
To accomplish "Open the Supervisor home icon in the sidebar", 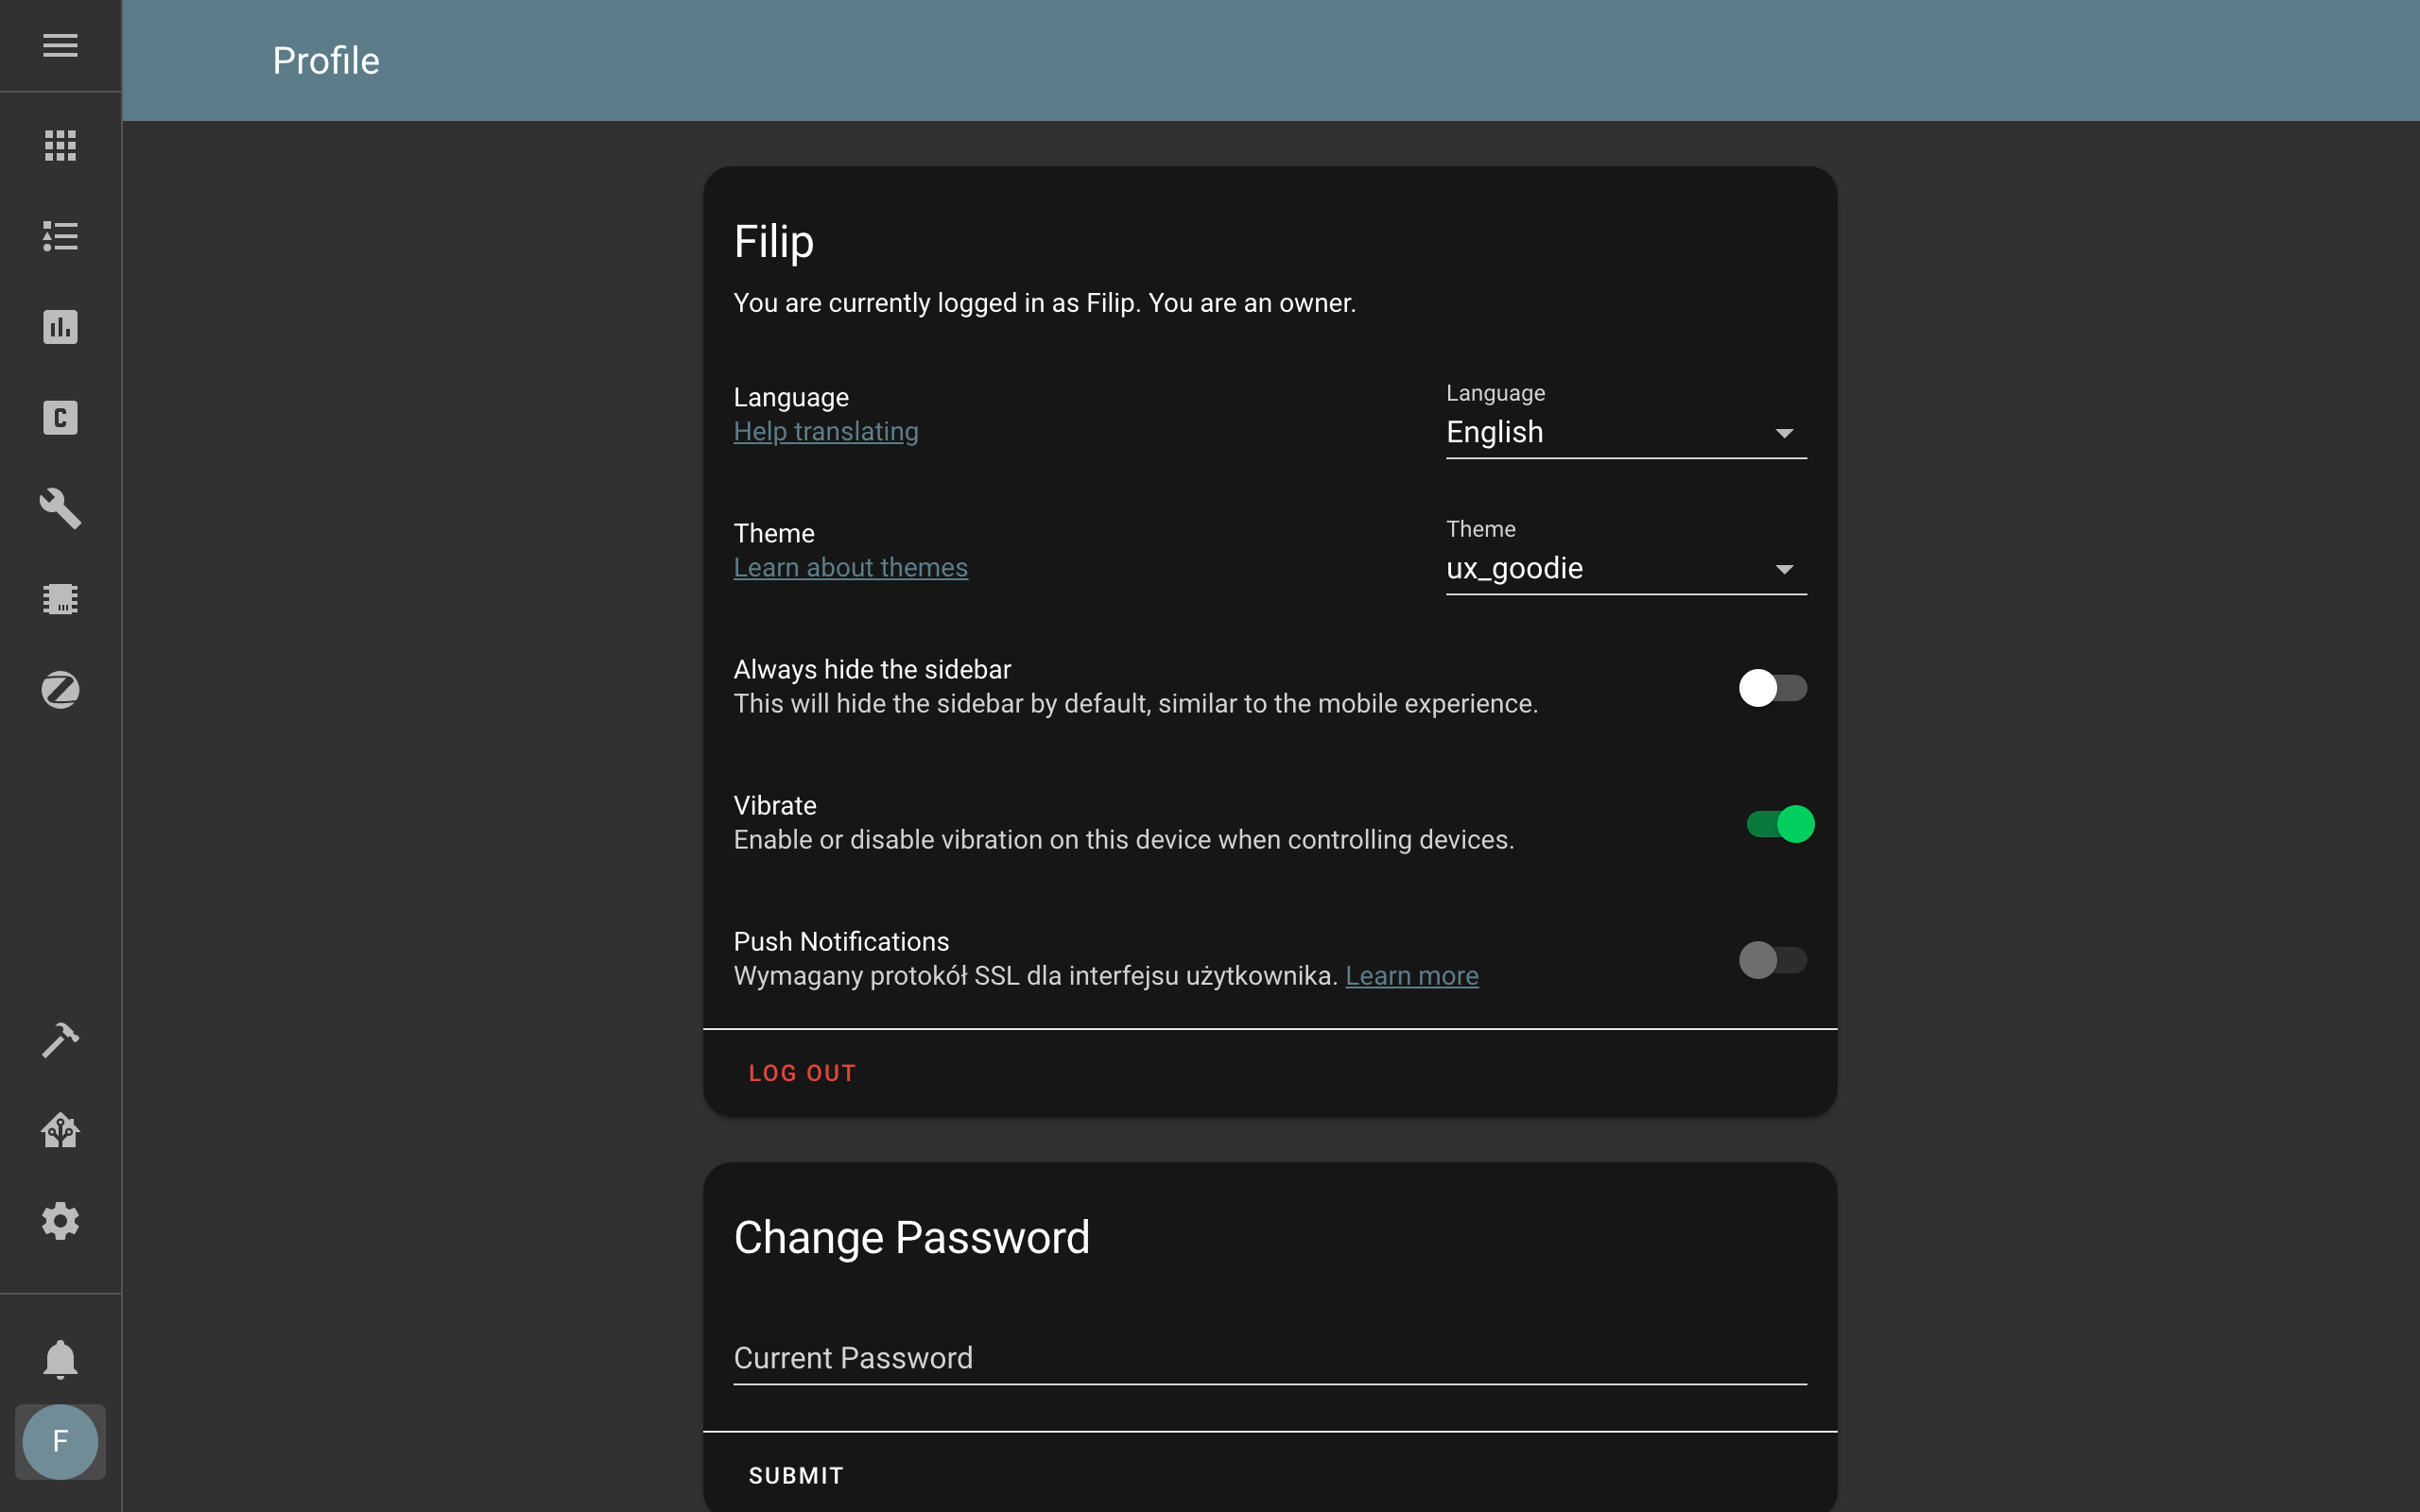I will click(60, 1130).
